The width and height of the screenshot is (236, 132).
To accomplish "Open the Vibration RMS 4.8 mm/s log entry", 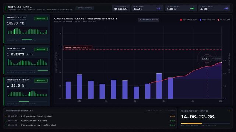I will tap(90, 121).
